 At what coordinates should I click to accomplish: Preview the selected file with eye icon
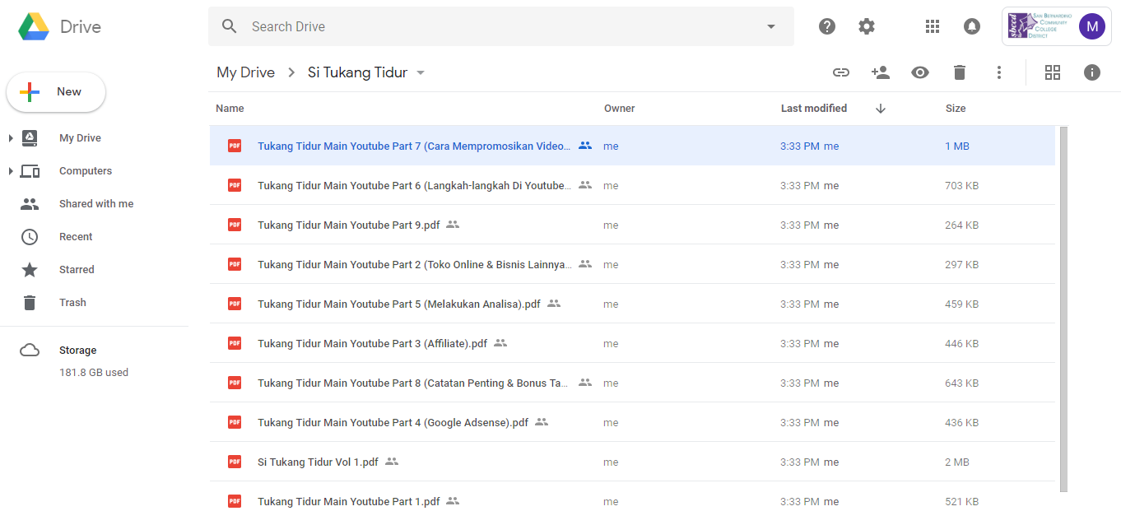[919, 72]
